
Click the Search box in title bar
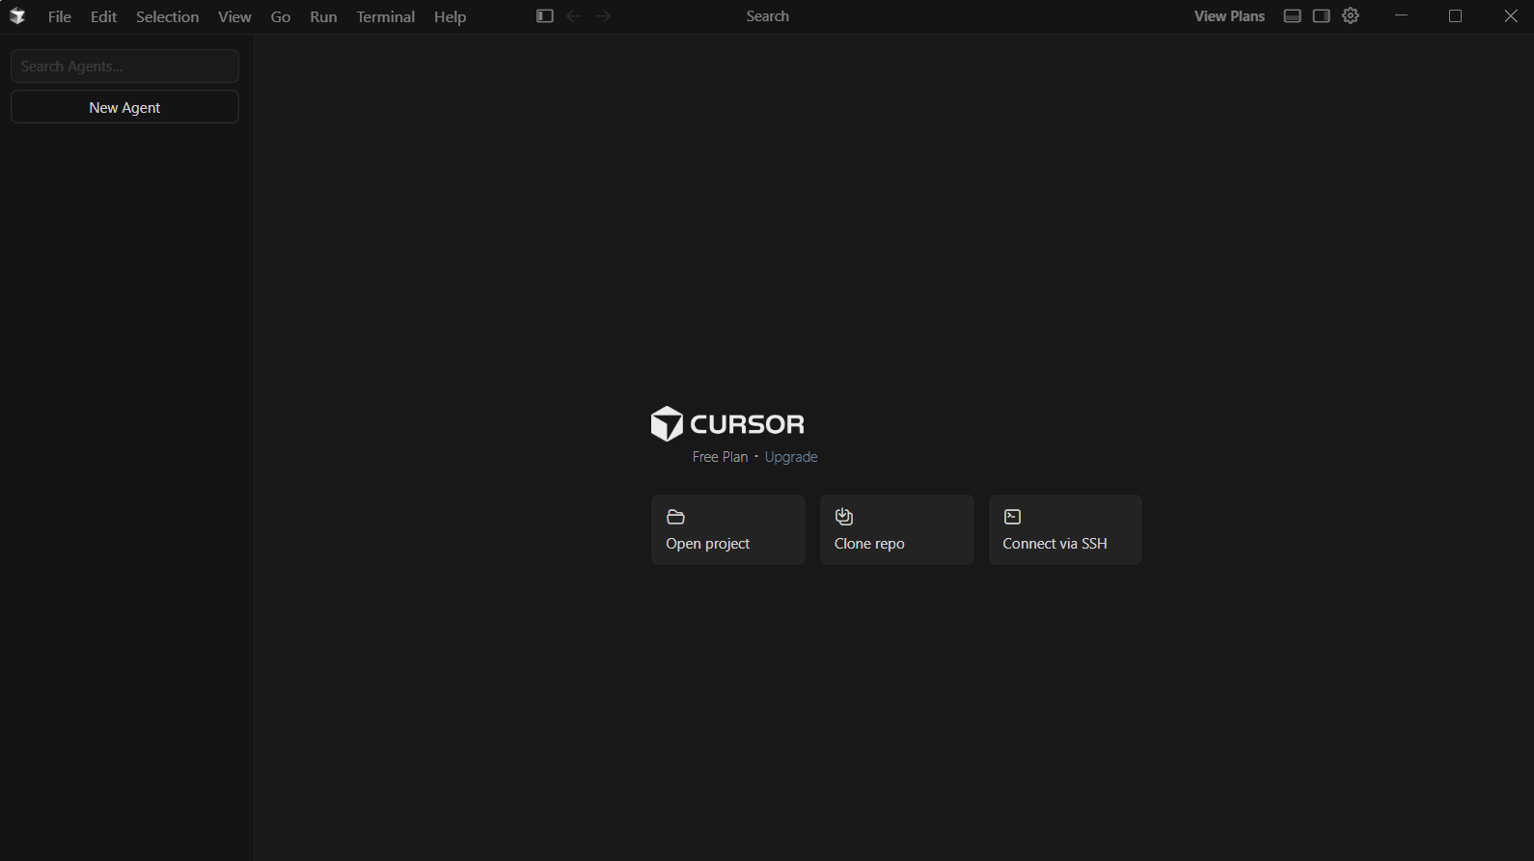768,16
